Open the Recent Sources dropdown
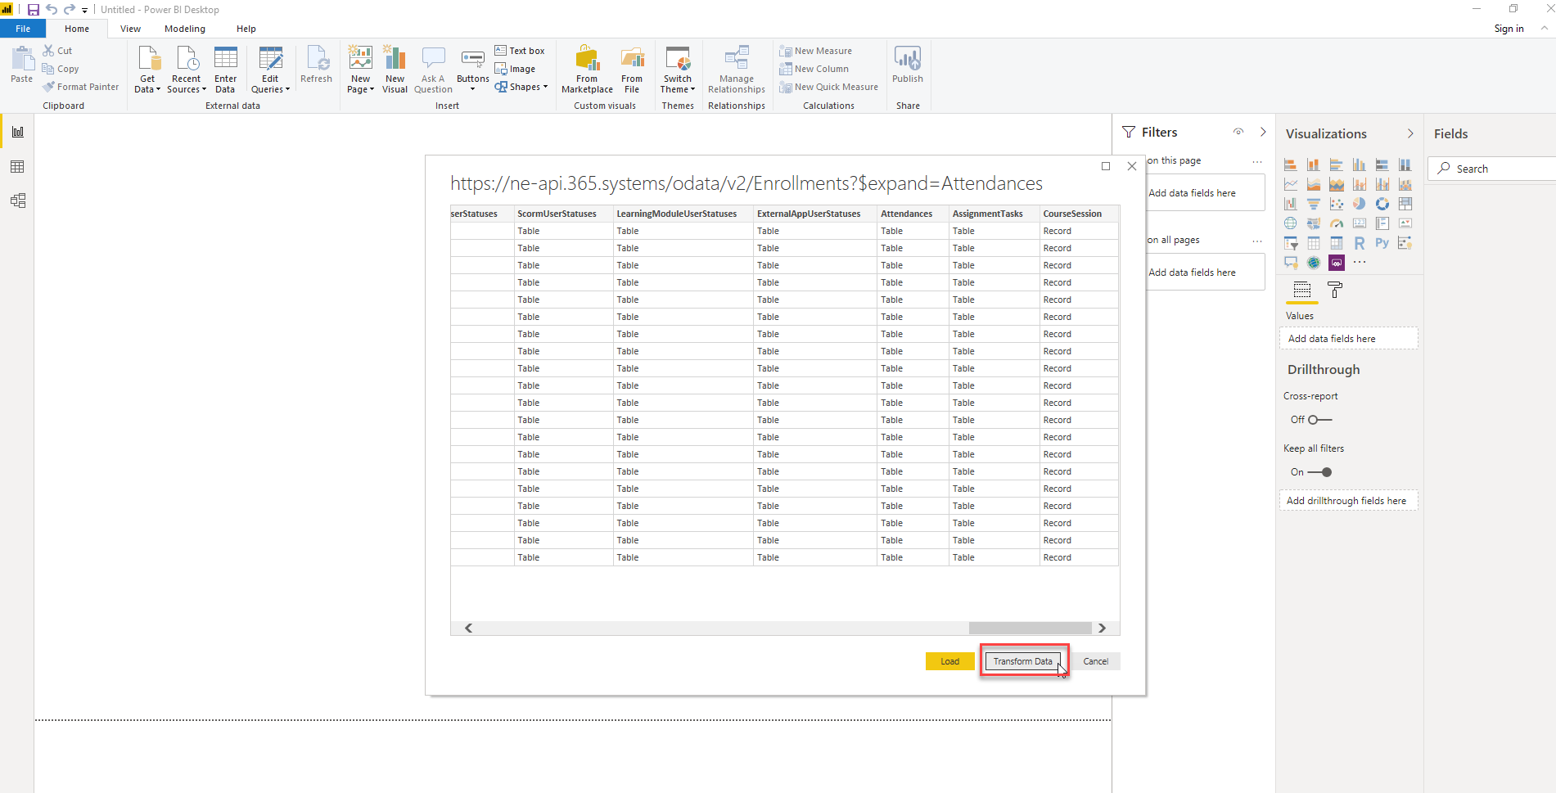Viewport: 1556px width, 793px height. [x=187, y=70]
